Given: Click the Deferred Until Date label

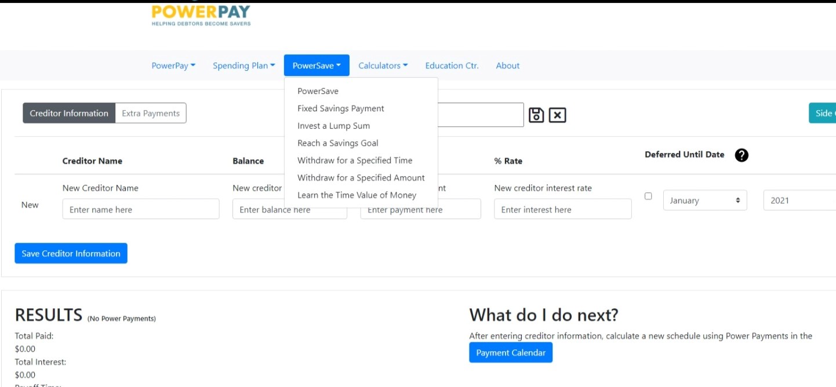Looking at the screenshot, I should 685,154.
